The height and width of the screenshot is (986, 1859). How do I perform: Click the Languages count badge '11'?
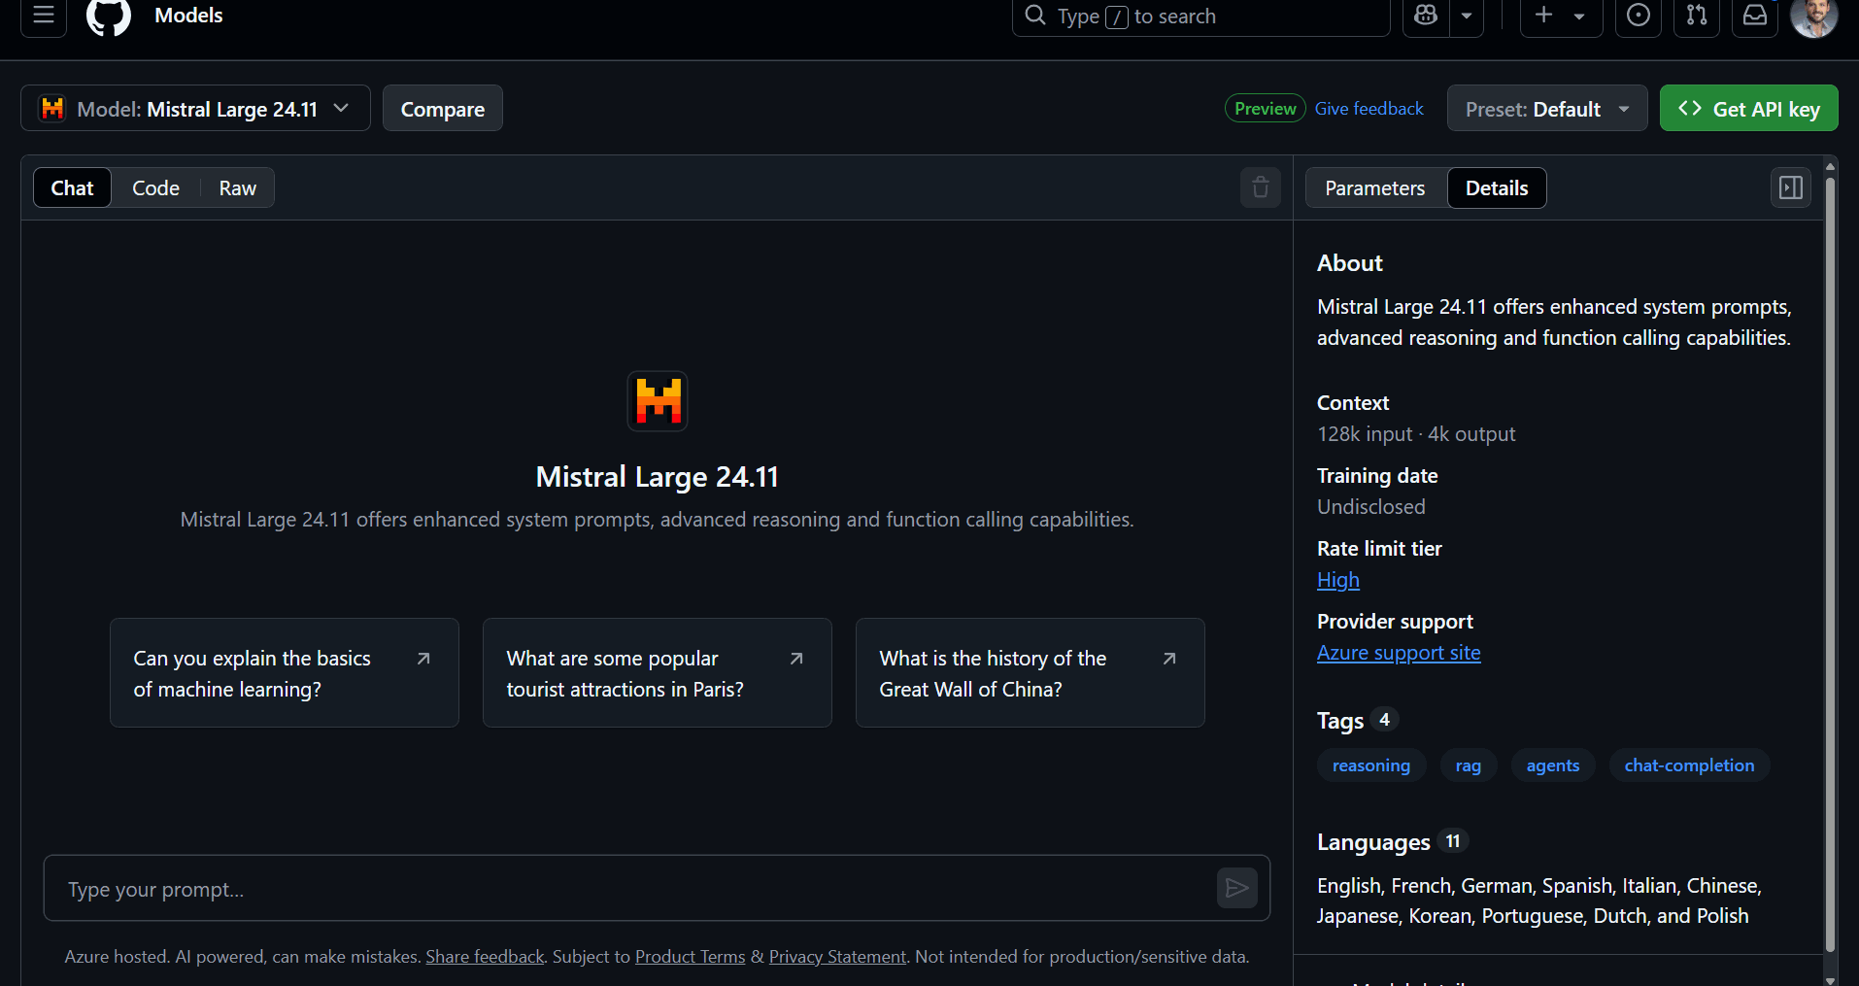1453,841
